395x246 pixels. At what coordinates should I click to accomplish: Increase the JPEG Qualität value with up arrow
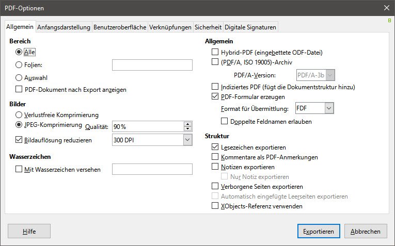[x=187, y=124]
